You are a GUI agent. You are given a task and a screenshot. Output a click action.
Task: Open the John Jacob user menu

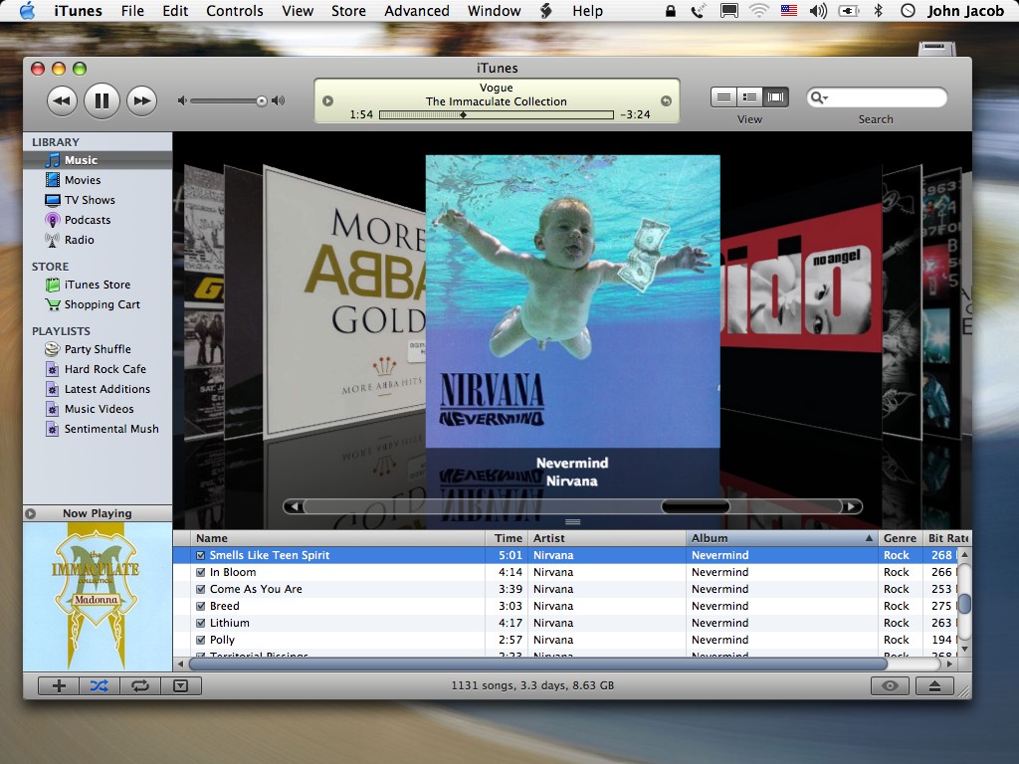965,11
